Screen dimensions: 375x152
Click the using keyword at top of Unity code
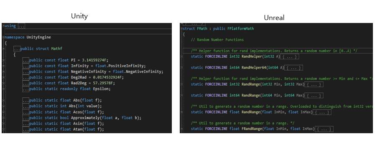pyautogui.click(x=10, y=26)
